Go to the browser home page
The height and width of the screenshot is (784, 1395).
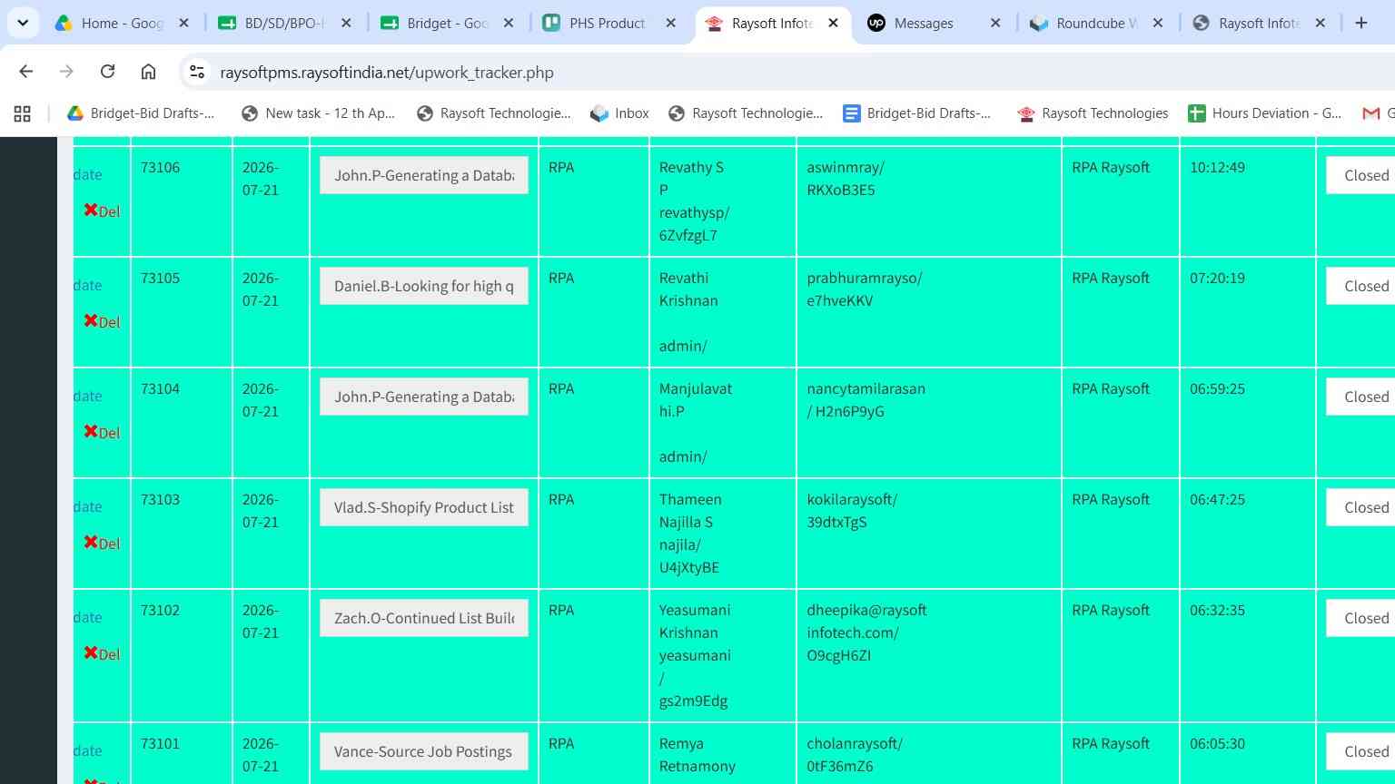[148, 72]
